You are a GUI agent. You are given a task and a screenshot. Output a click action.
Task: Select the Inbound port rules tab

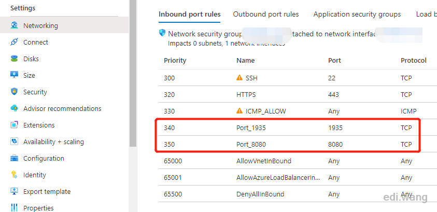coord(190,14)
